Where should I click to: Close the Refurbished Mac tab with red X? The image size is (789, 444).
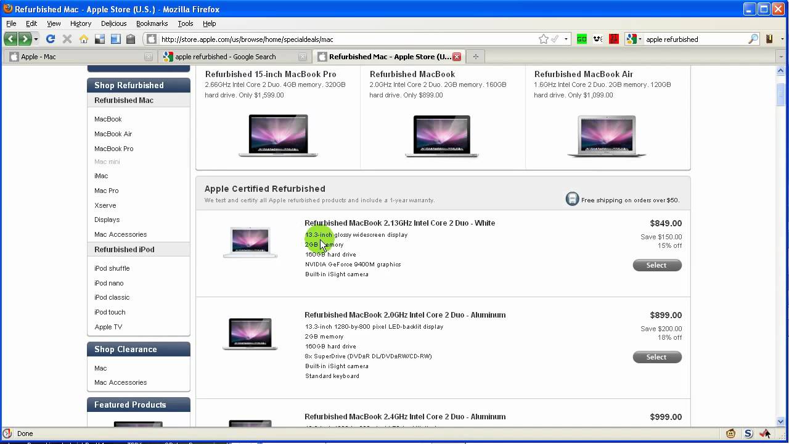pos(457,57)
